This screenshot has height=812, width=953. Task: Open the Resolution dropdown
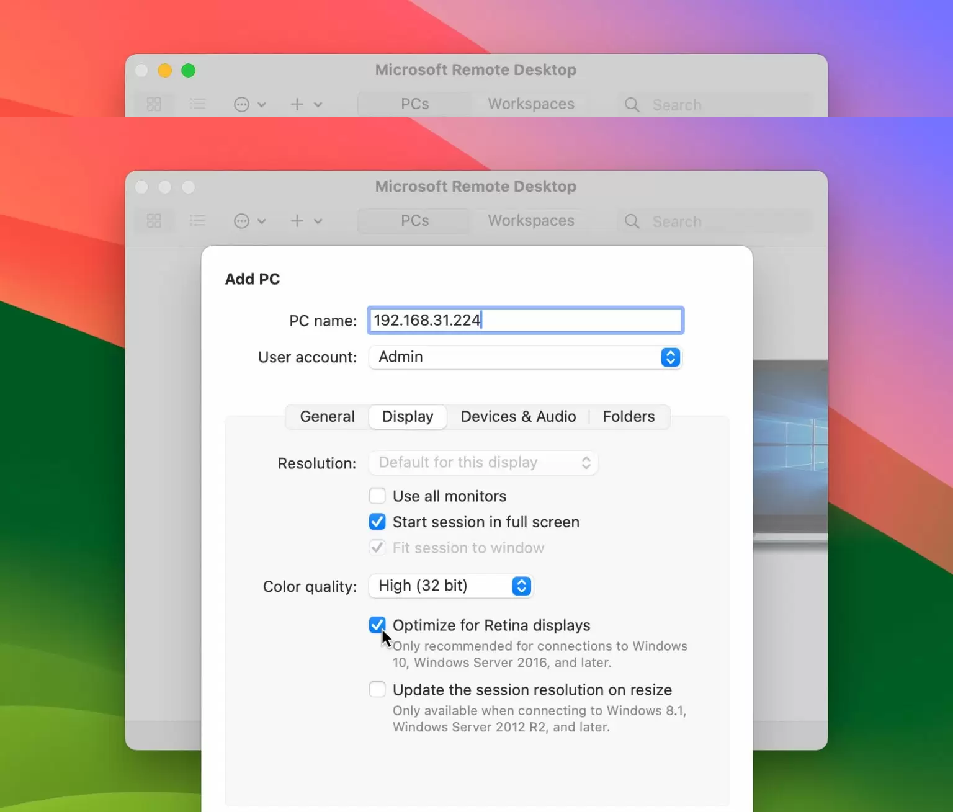click(483, 463)
